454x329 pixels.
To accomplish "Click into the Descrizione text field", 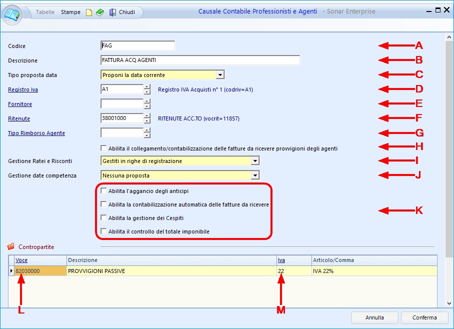I will point(200,60).
